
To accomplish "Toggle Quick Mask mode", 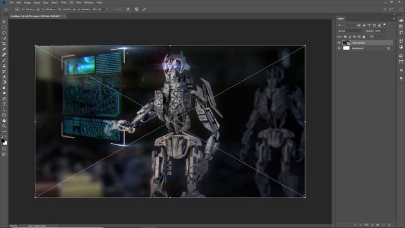I will pyautogui.click(x=4, y=149).
